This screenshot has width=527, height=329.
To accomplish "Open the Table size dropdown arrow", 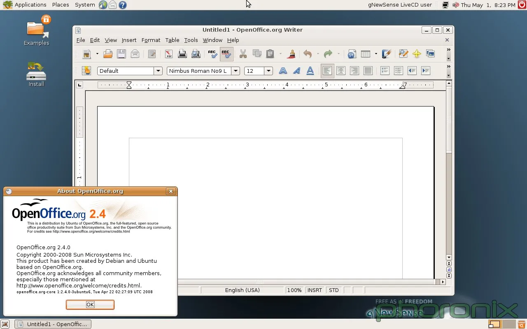I will pyautogui.click(x=376, y=54).
